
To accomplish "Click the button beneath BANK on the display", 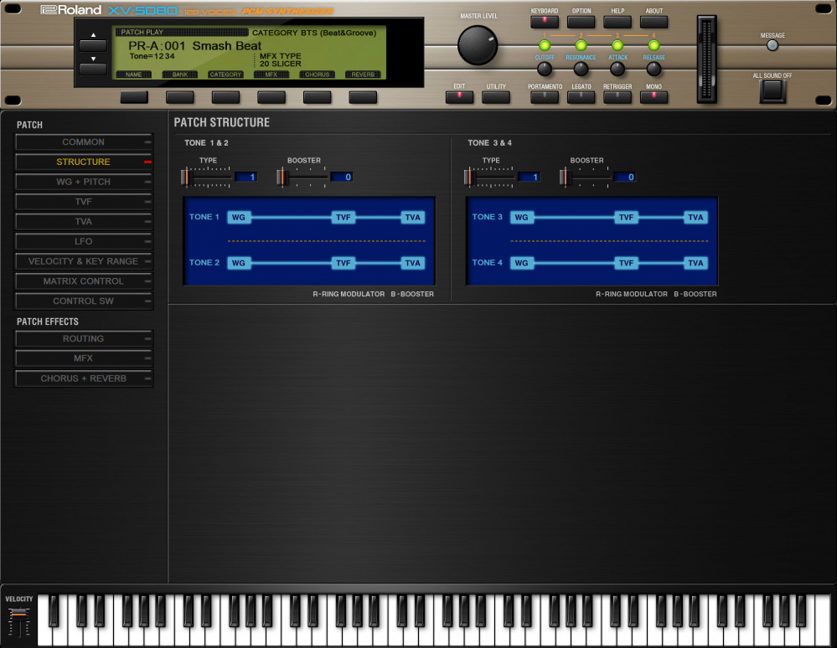I will click(180, 97).
